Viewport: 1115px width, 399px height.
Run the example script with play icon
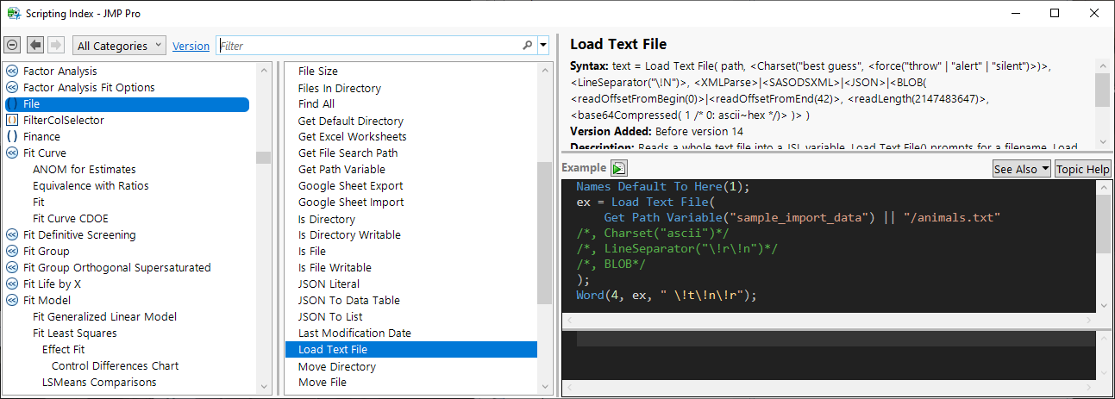[619, 168]
